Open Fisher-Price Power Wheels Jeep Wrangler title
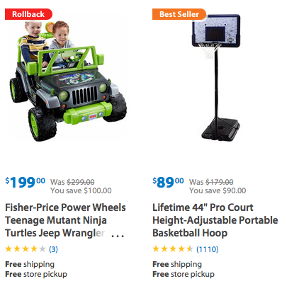282x286 pixels. tap(65, 220)
